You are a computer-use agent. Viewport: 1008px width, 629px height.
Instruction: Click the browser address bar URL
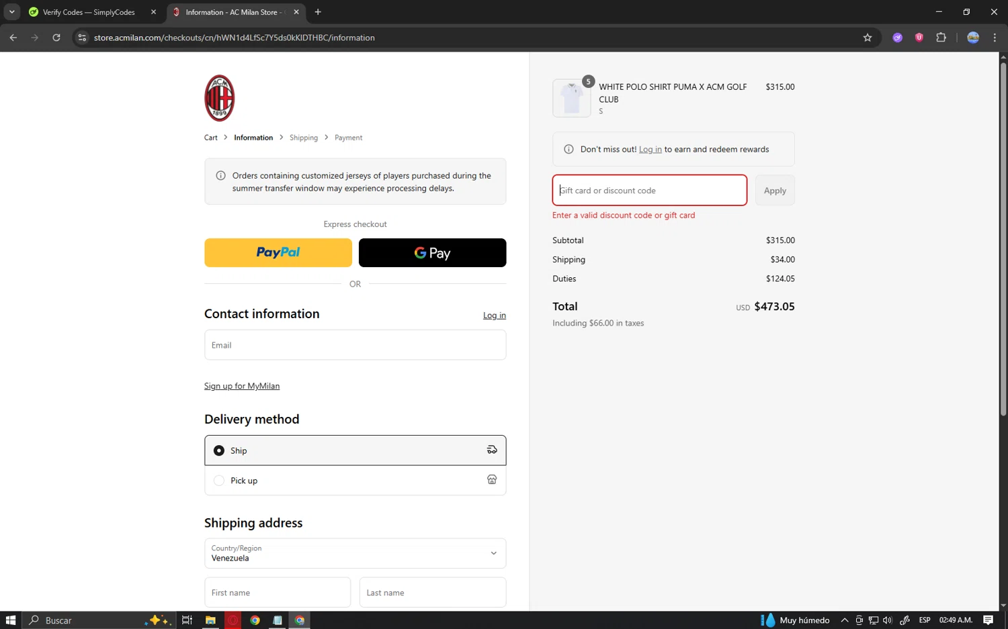pos(235,38)
